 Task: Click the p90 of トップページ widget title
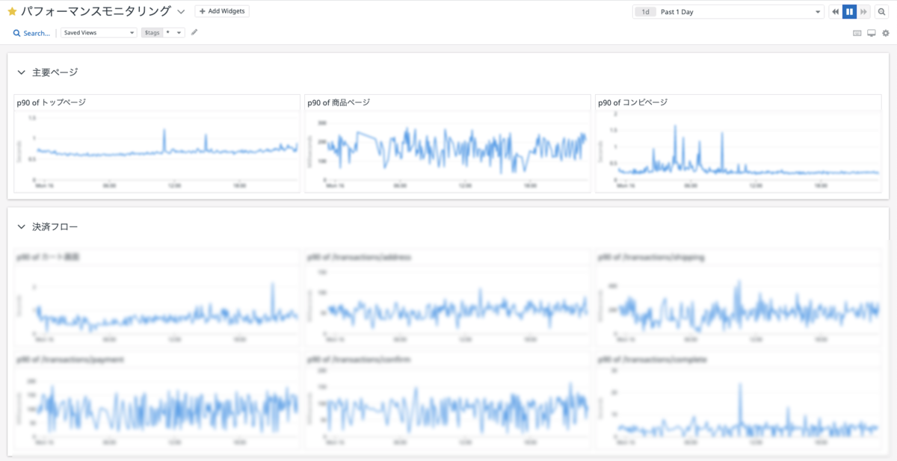52,102
